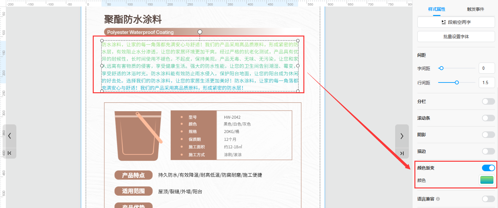
Task: Click the 行间距 slider handle
Action: click(x=457, y=82)
